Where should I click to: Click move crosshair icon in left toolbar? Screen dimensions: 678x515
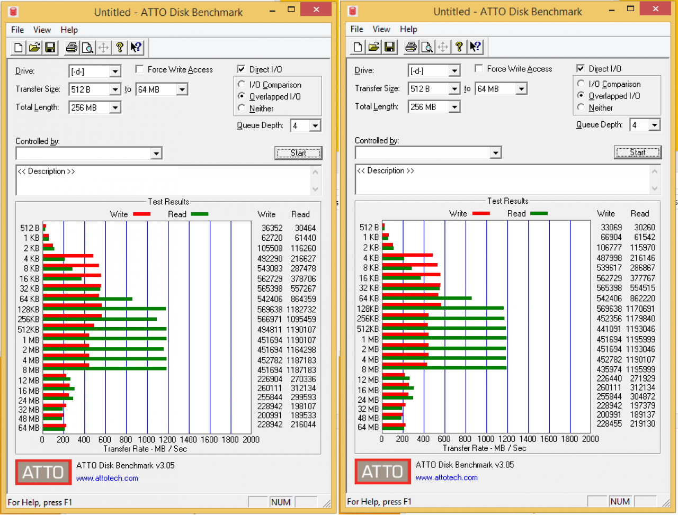click(x=103, y=48)
